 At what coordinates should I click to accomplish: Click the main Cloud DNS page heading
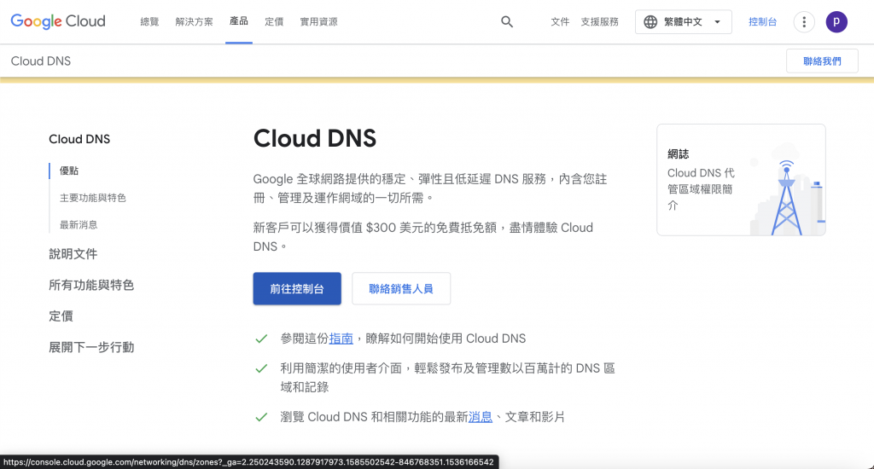(x=315, y=138)
